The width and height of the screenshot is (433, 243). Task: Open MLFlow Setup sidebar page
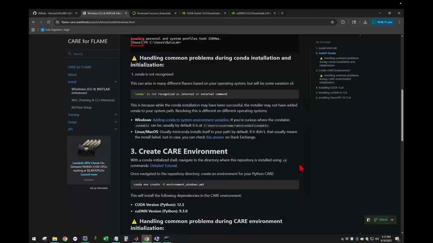pyautogui.click(x=82, y=107)
